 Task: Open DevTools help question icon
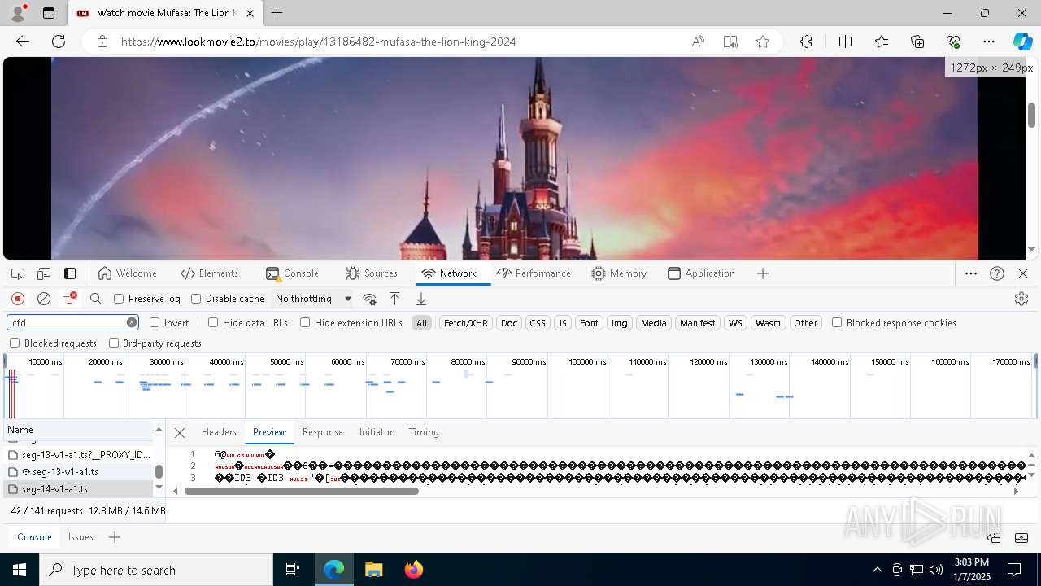click(997, 273)
